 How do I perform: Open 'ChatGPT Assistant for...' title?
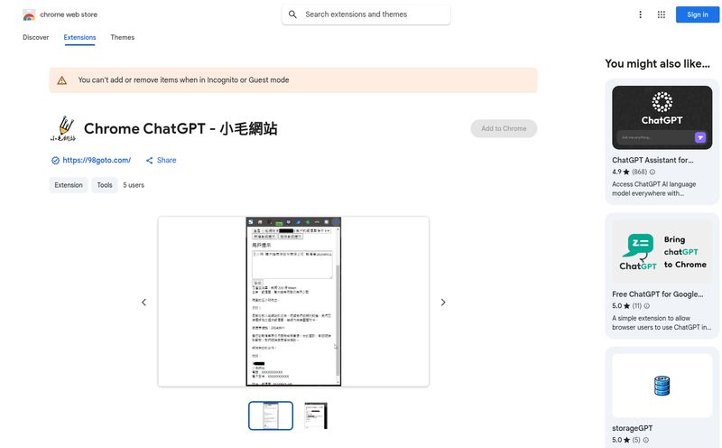pos(653,161)
